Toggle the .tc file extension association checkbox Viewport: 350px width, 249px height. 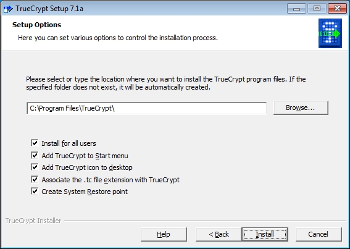[35, 179]
